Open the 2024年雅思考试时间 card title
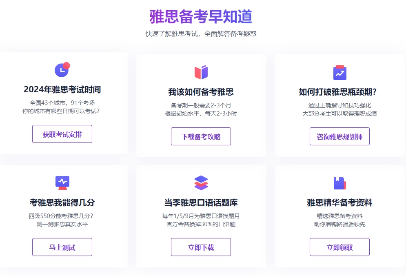Image resolution: width=406 pixels, height=276 pixels. [x=62, y=89]
